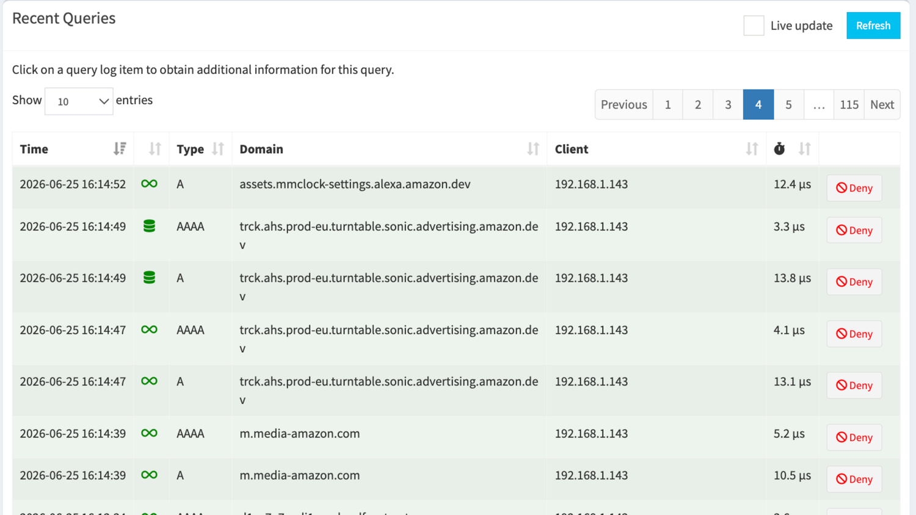
Task: Deny the AAAA m.media-amazon.com query
Action: 854,437
